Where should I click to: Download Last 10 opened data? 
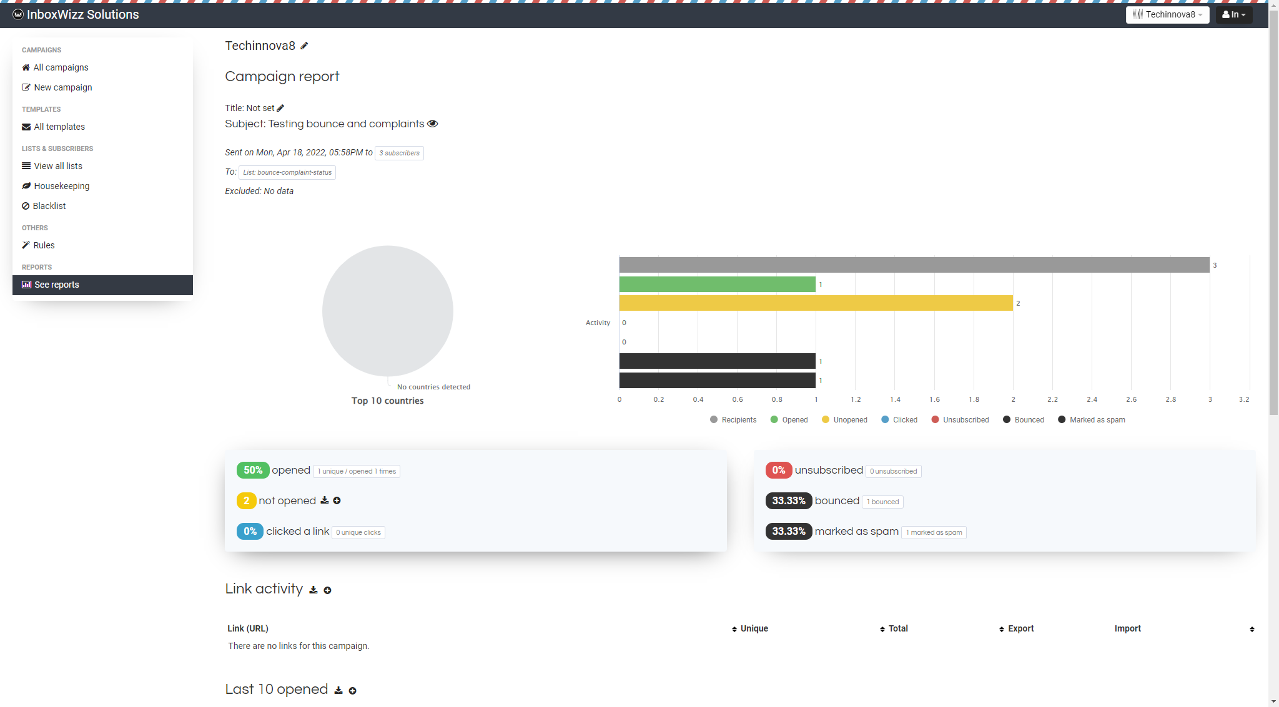pos(338,690)
